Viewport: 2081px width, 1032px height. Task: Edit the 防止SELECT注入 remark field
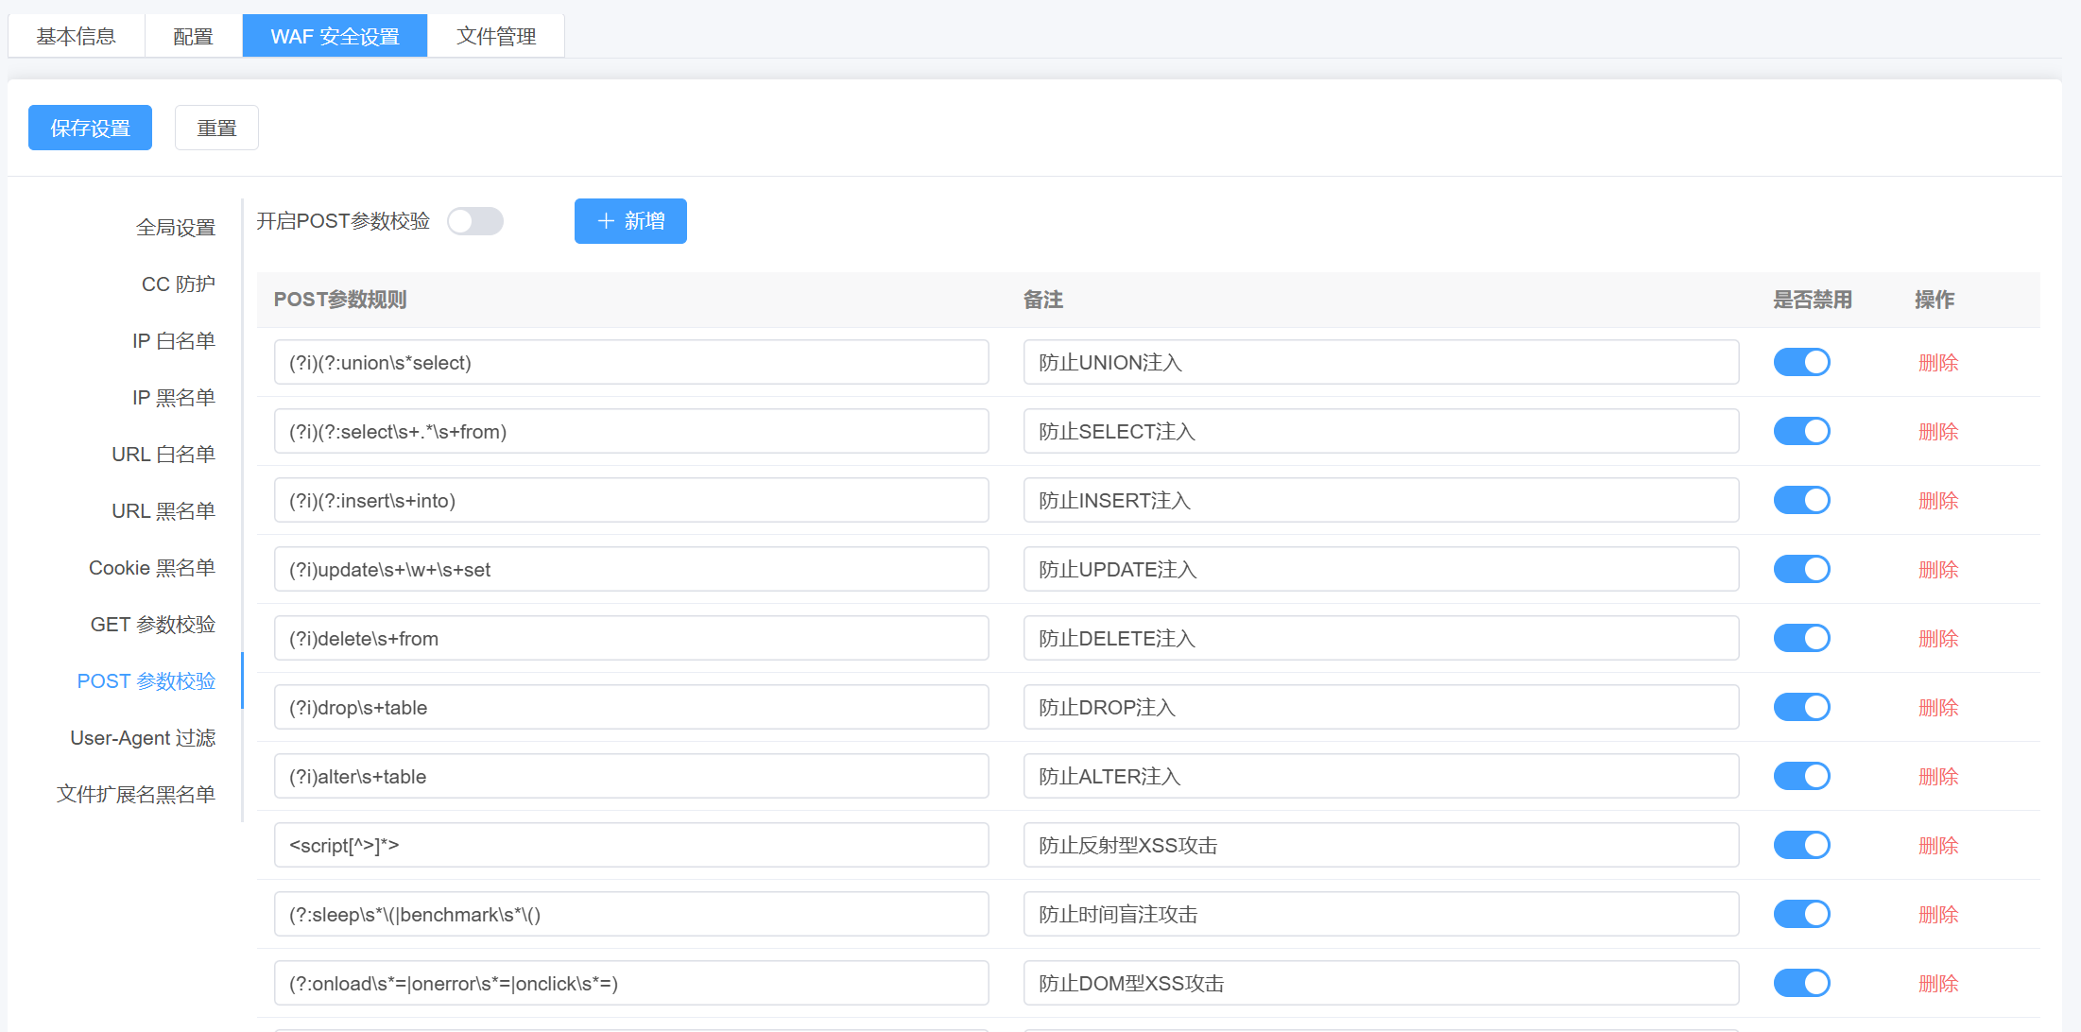tap(1381, 431)
